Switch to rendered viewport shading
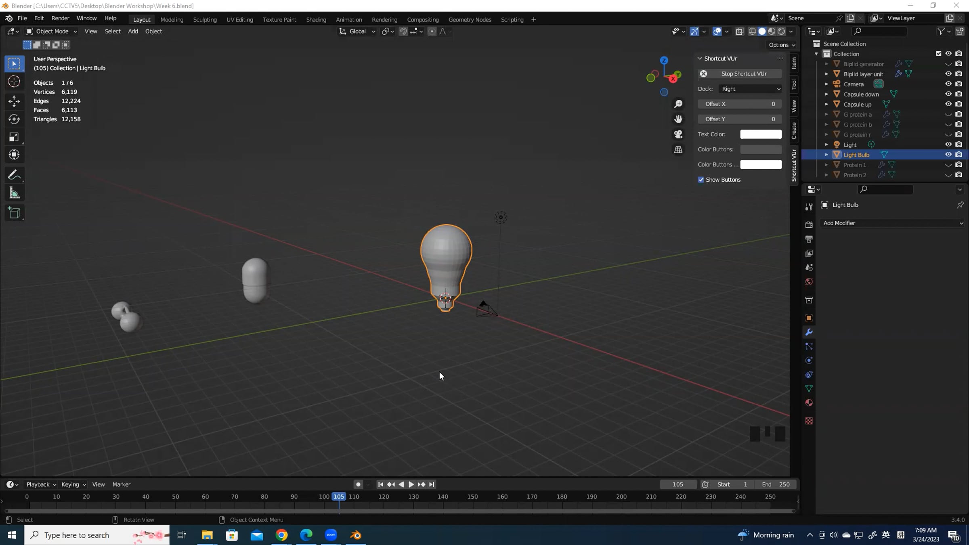 click(782, 31)
